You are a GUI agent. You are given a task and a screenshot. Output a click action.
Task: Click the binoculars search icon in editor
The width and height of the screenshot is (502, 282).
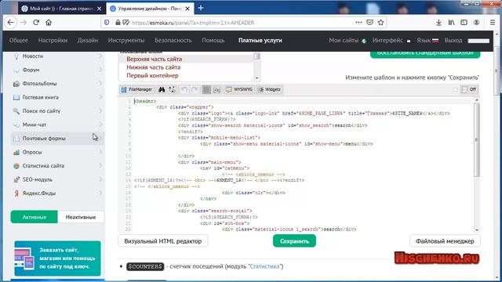click(x=162, y=89)
